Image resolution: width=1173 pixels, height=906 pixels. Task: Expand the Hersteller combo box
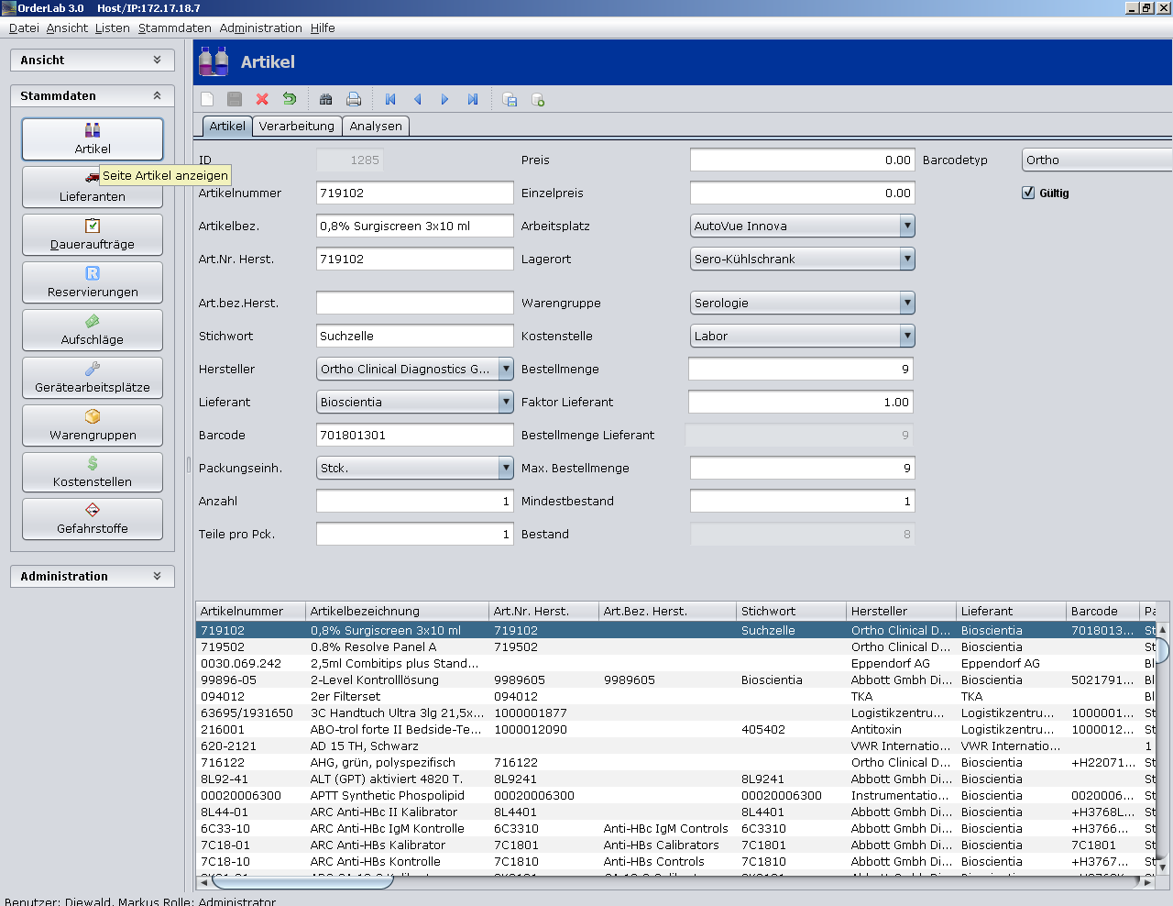[x=506, y=369]
